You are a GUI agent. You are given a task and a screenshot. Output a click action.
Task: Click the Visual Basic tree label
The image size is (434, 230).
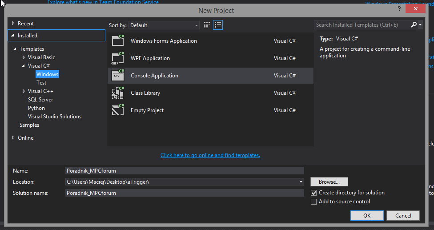41,57
